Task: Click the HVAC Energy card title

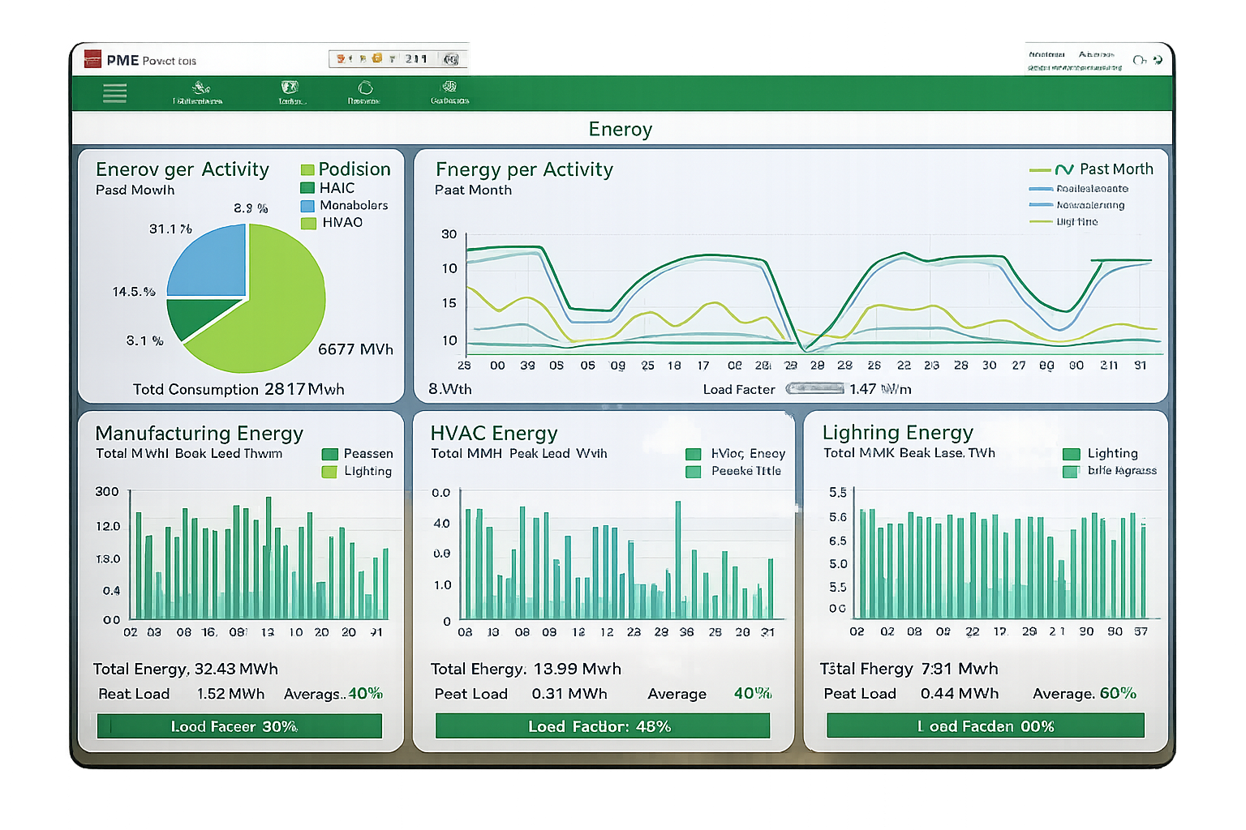Action: (x=494, y=434)
